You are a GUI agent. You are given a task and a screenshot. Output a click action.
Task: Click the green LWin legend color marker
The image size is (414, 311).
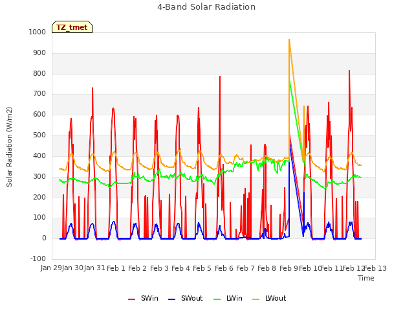(x=217, y=299)
